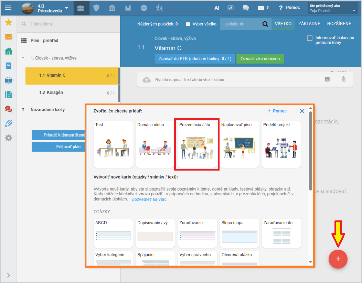This screenshot has height=283, width=362.
Task: Click the yellow star favorites sidebar icon
Action: (9, 23)
